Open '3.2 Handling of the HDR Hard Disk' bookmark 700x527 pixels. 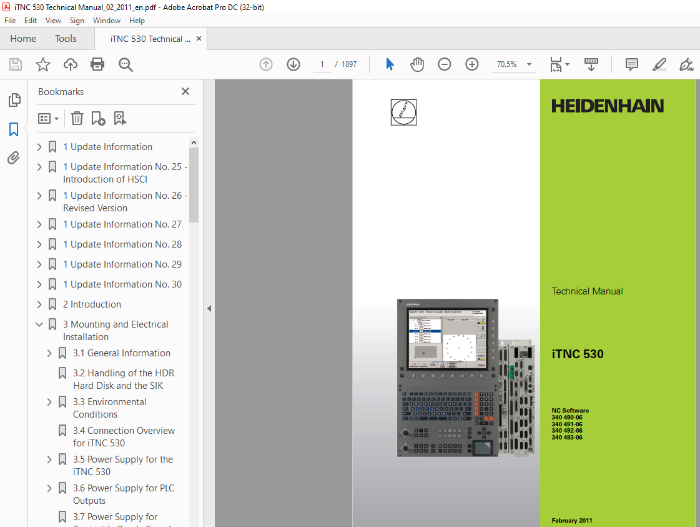(124, 379)
